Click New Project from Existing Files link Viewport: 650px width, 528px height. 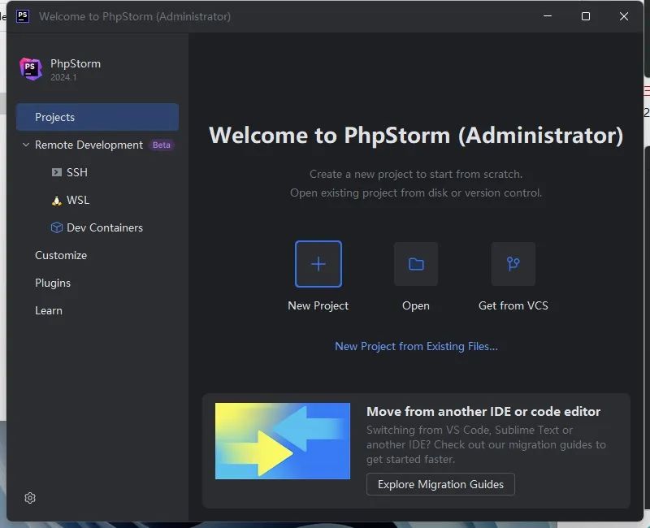(416, 346)
